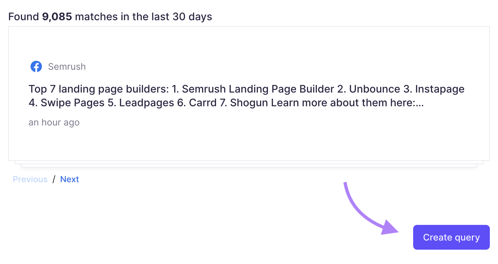The height and width of the screenshot is (264, 498).
Task: Open the Top 7 landing page builders post
Action: (228, 95)
